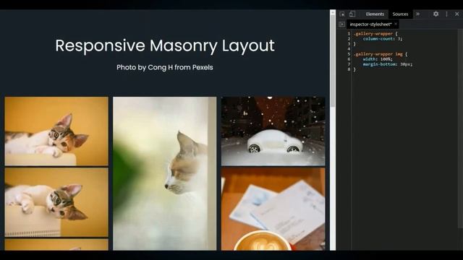This screenshot has width=463, height=260.
Task: Activate the inspect element picker icon
Action: (x=342, y=14)
